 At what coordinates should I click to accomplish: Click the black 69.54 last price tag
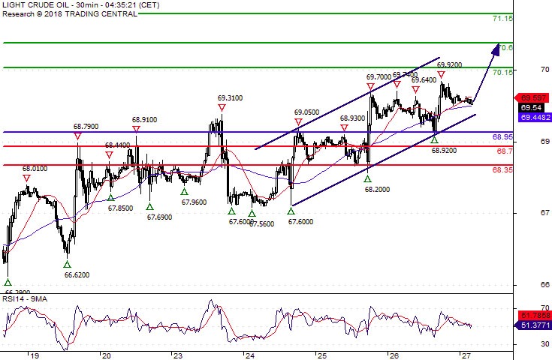[x=531, y=107]
